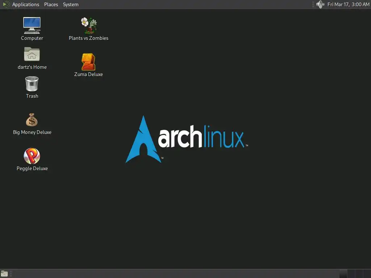Open the Applications menu
Screen dimensions: 371x278
click(x=26, y=4)
